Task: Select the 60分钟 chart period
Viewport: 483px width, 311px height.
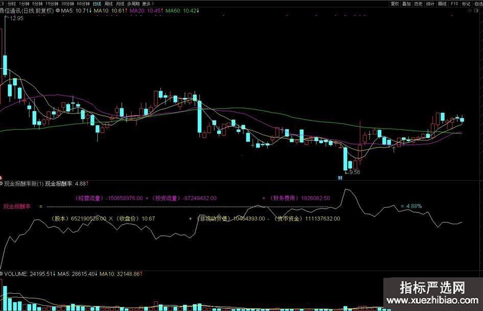Action: tap(83, 4)
